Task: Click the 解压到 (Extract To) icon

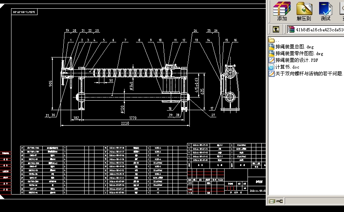Action: click(304, 11)
